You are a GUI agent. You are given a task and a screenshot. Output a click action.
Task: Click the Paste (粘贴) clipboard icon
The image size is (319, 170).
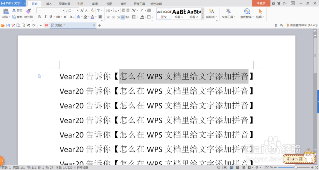(x=6, y=11)
